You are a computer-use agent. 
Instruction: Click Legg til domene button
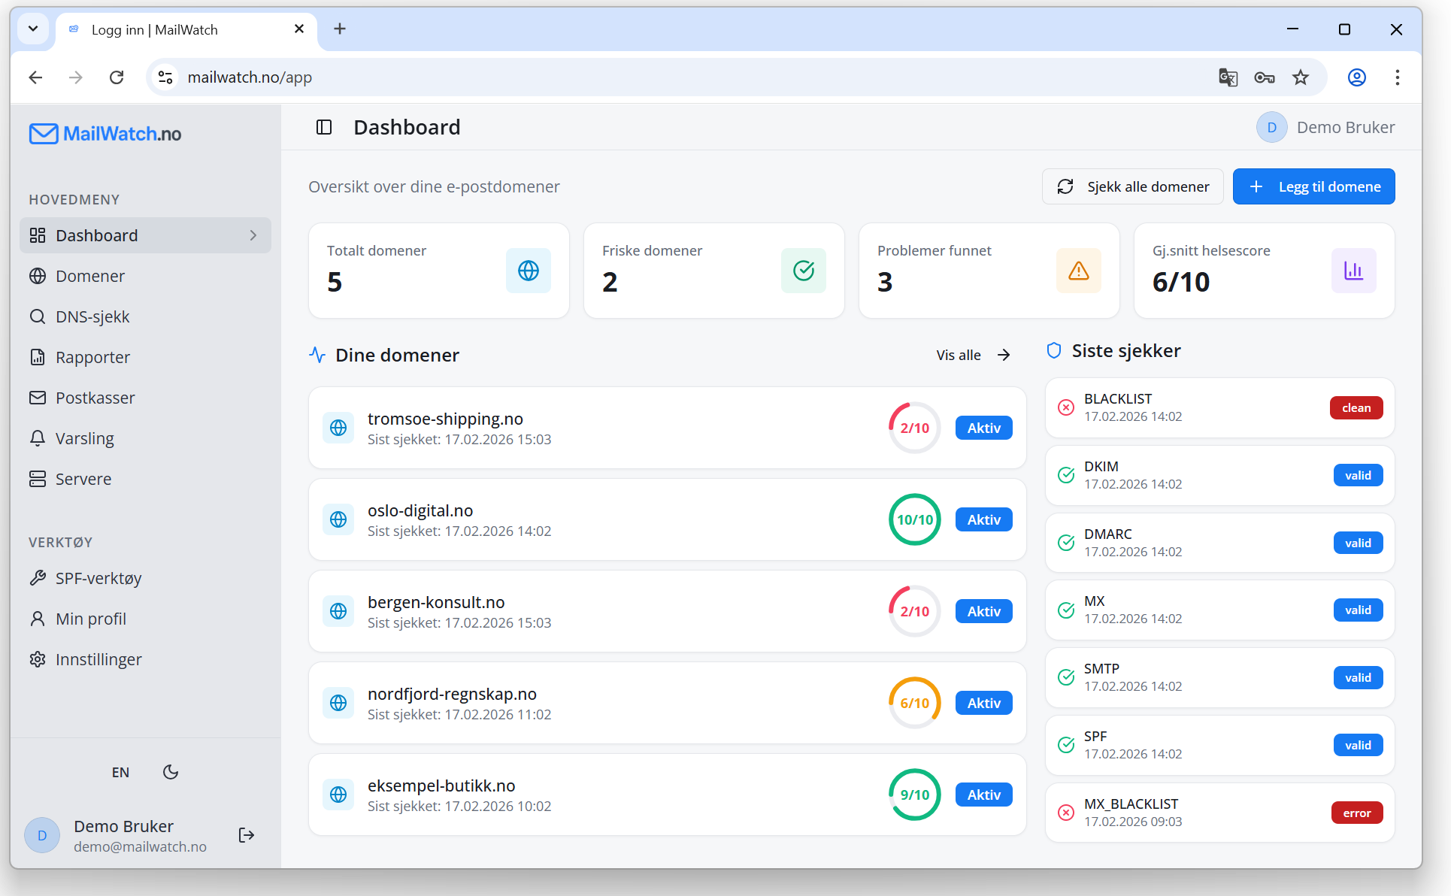pos(1313,186)
